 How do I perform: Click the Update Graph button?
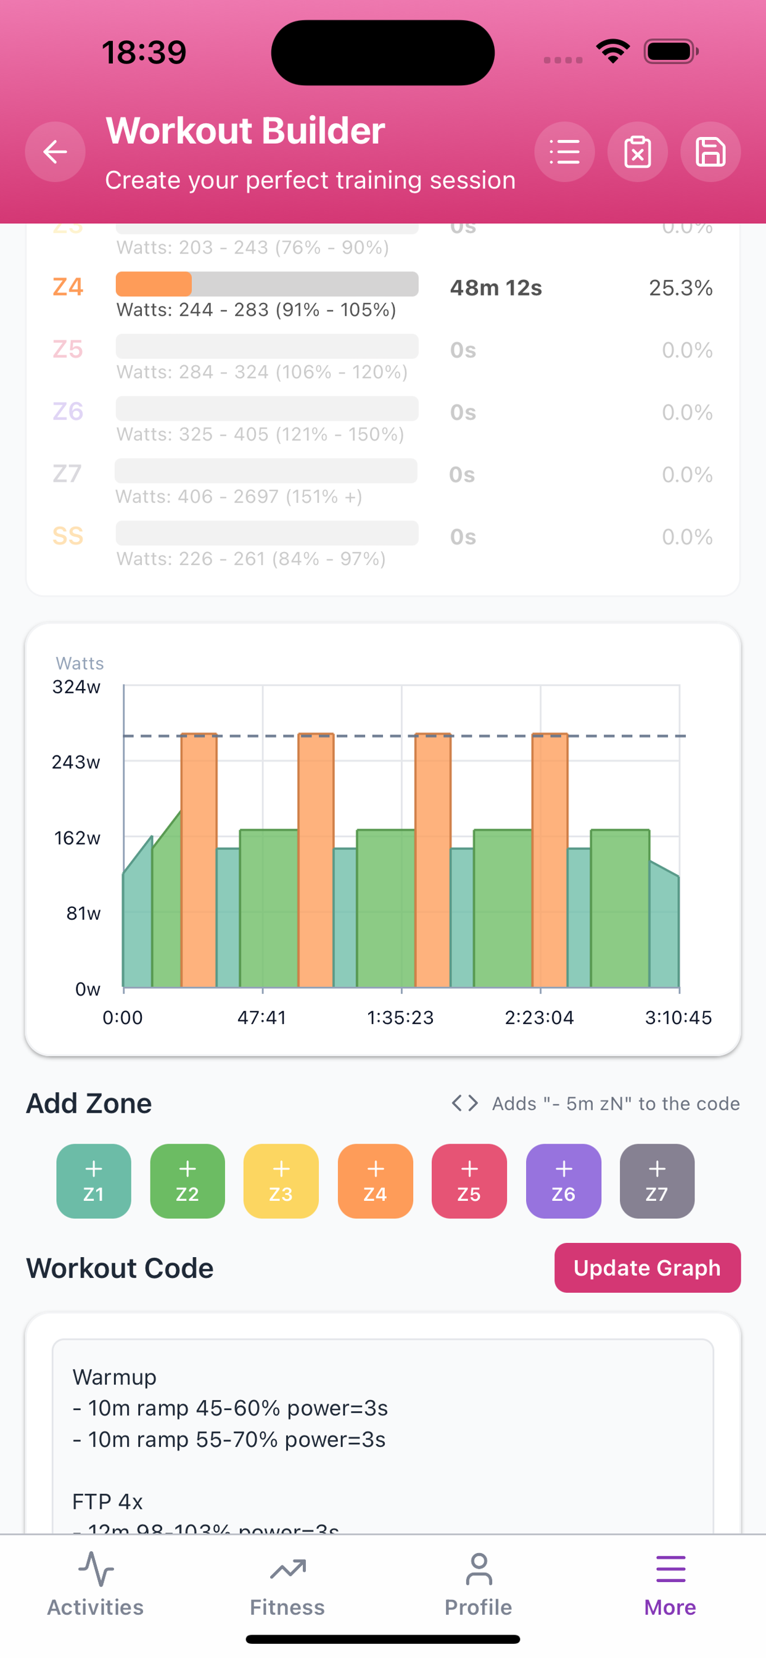(648, 1268)
